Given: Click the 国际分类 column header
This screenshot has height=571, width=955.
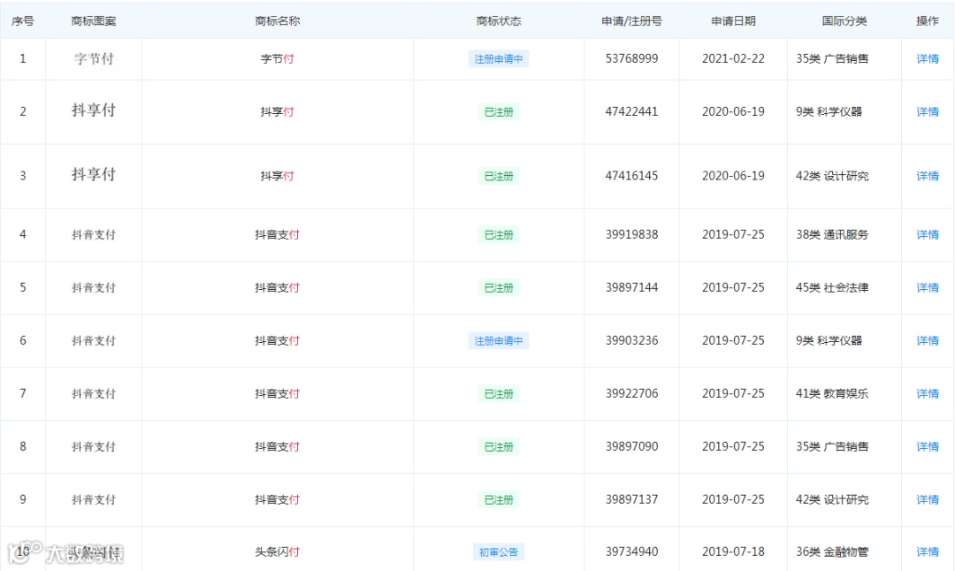Looking at the screenshot, I should [x=844, y=21].
